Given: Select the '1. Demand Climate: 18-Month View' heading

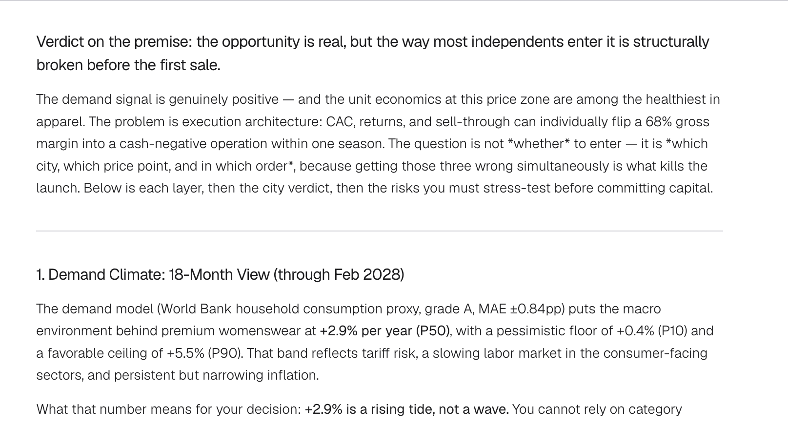Looking at the screenshot, I should tap(153, 275).
